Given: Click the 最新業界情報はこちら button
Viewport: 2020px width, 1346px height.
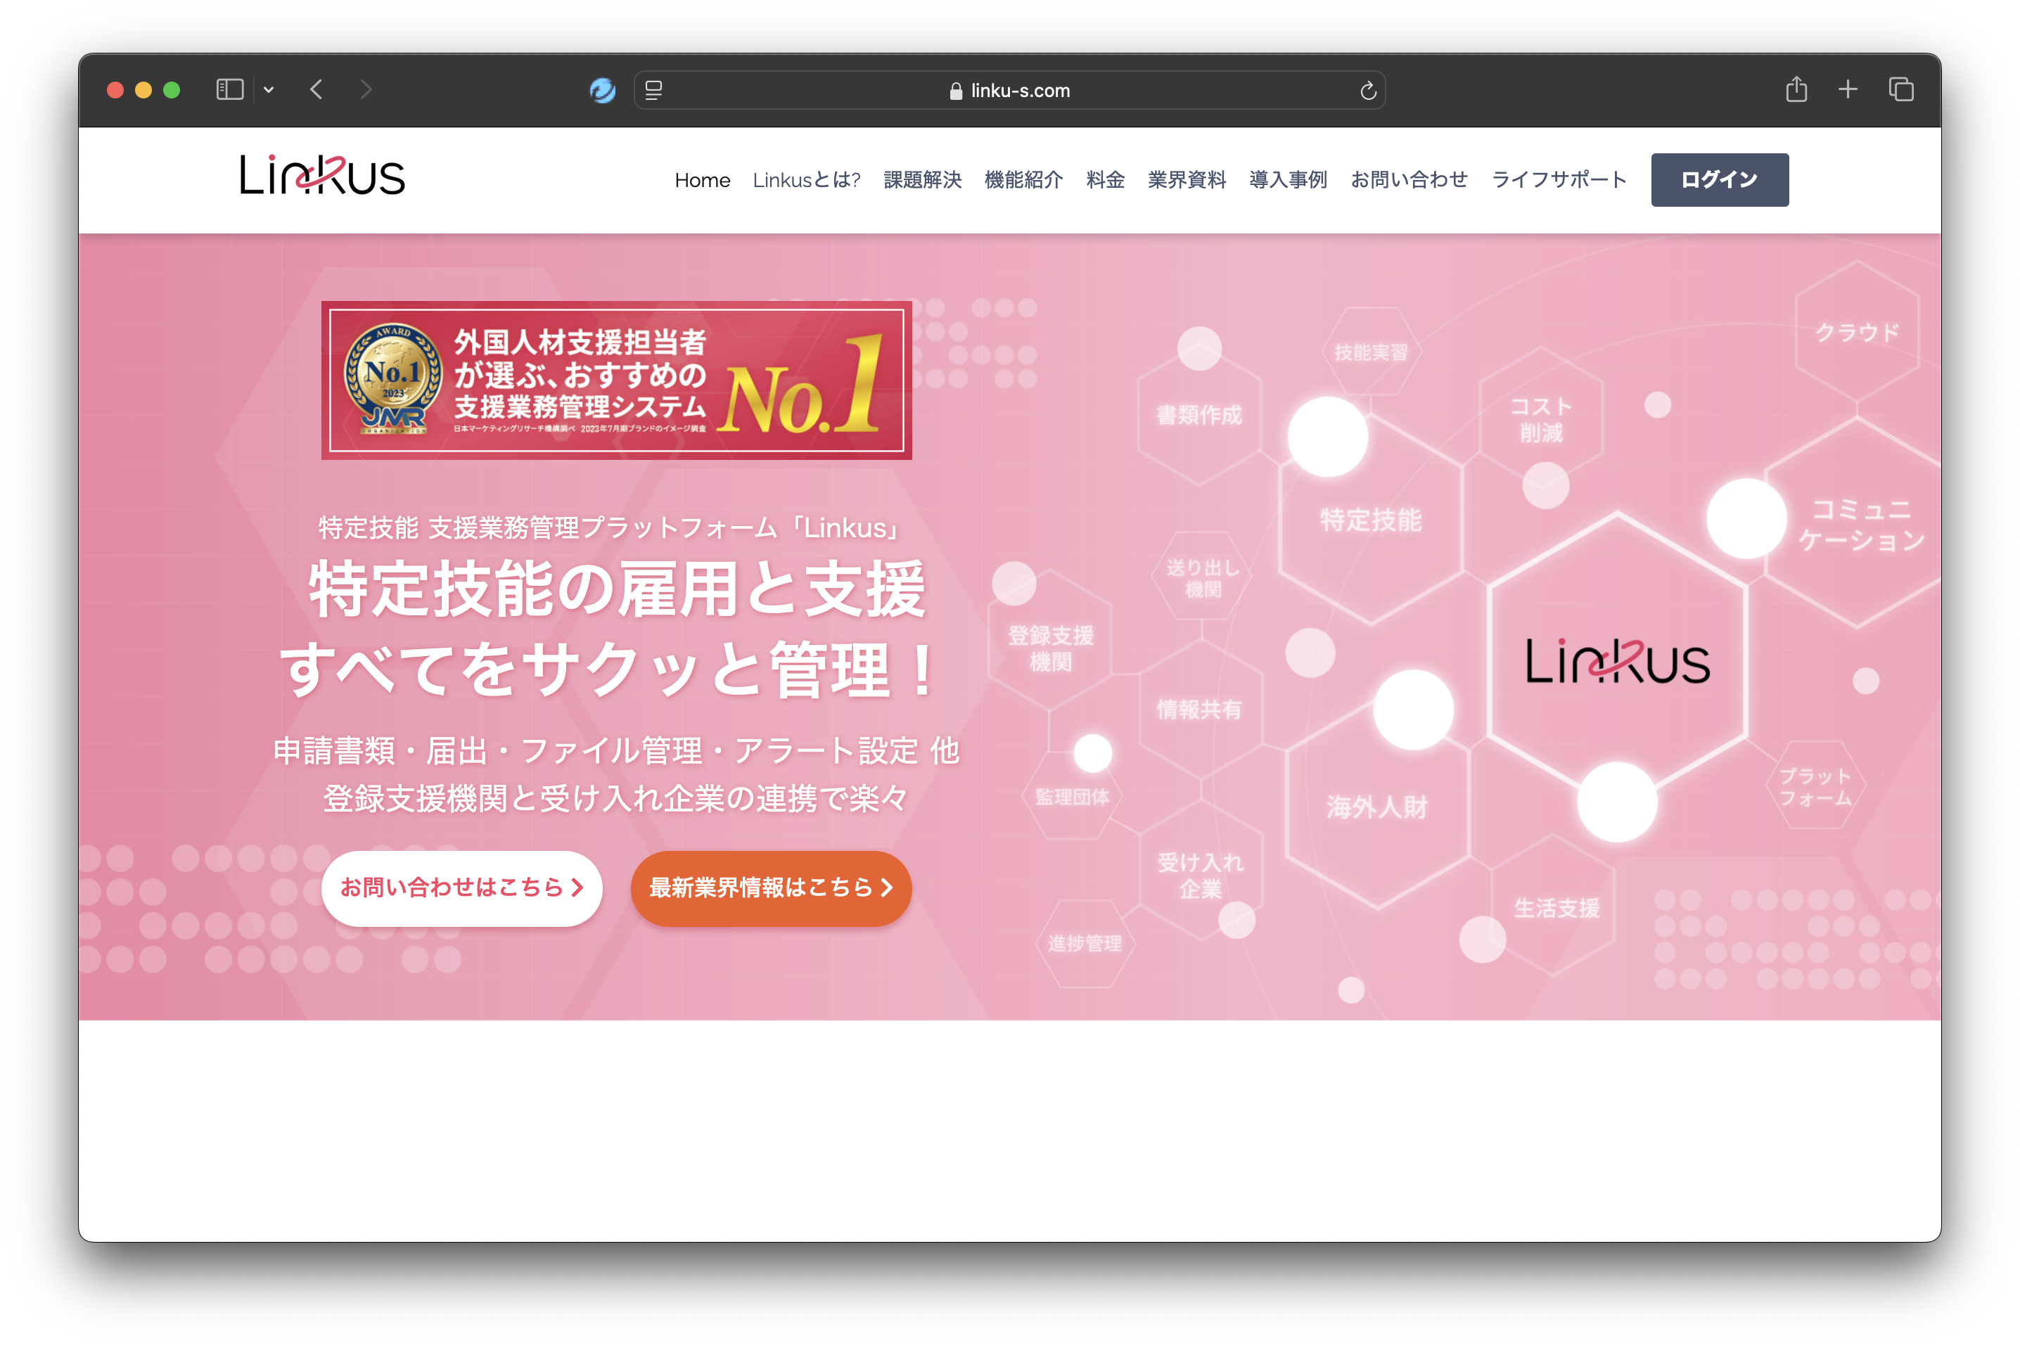Looking at the screenshot, I should [771, 887].
